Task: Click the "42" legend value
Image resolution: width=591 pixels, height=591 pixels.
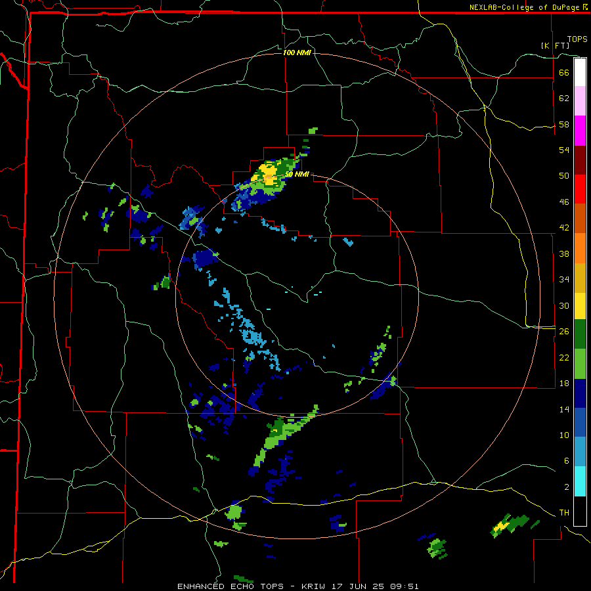Action: pos(564,228)
